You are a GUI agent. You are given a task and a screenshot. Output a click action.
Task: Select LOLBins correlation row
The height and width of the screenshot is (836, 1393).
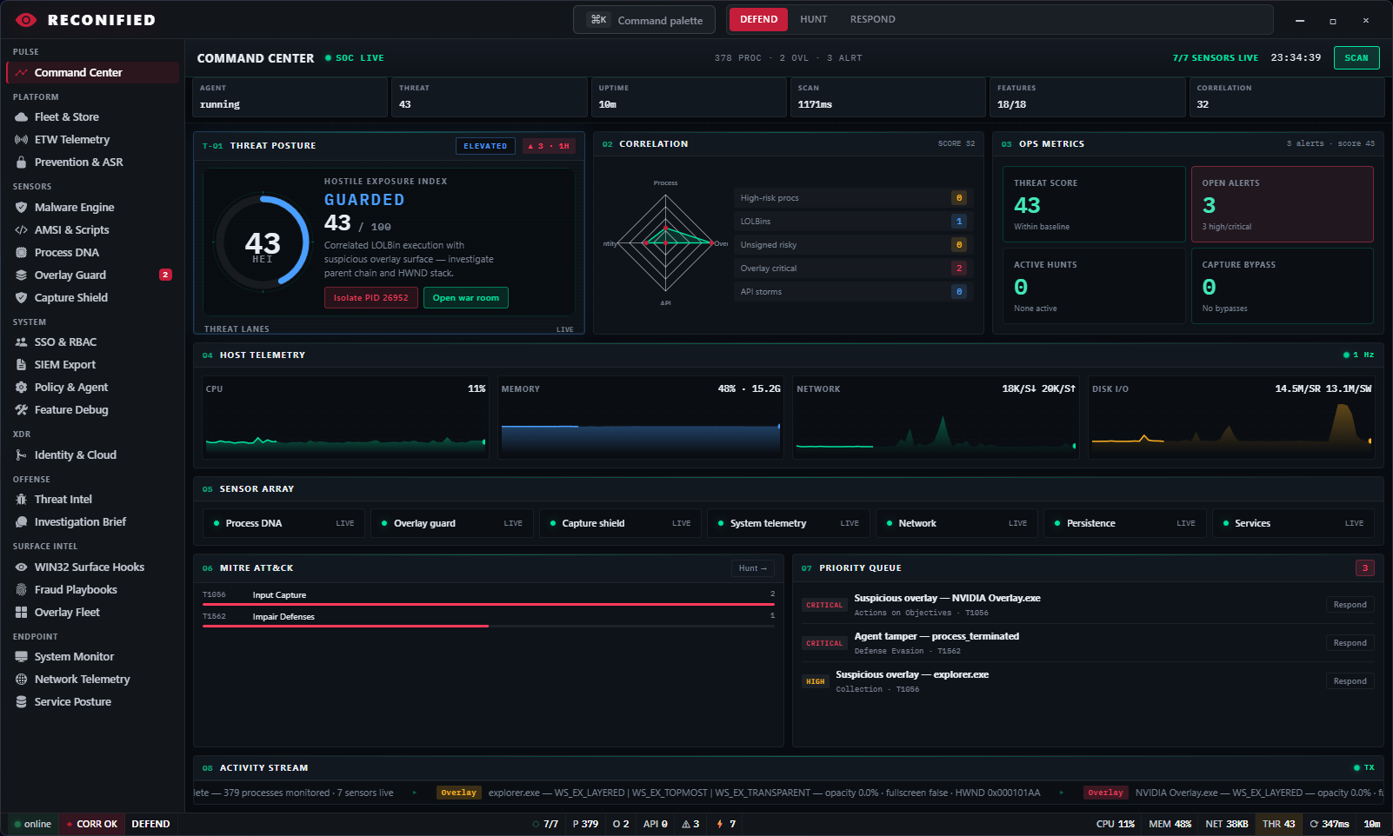[x=852, y=222]
